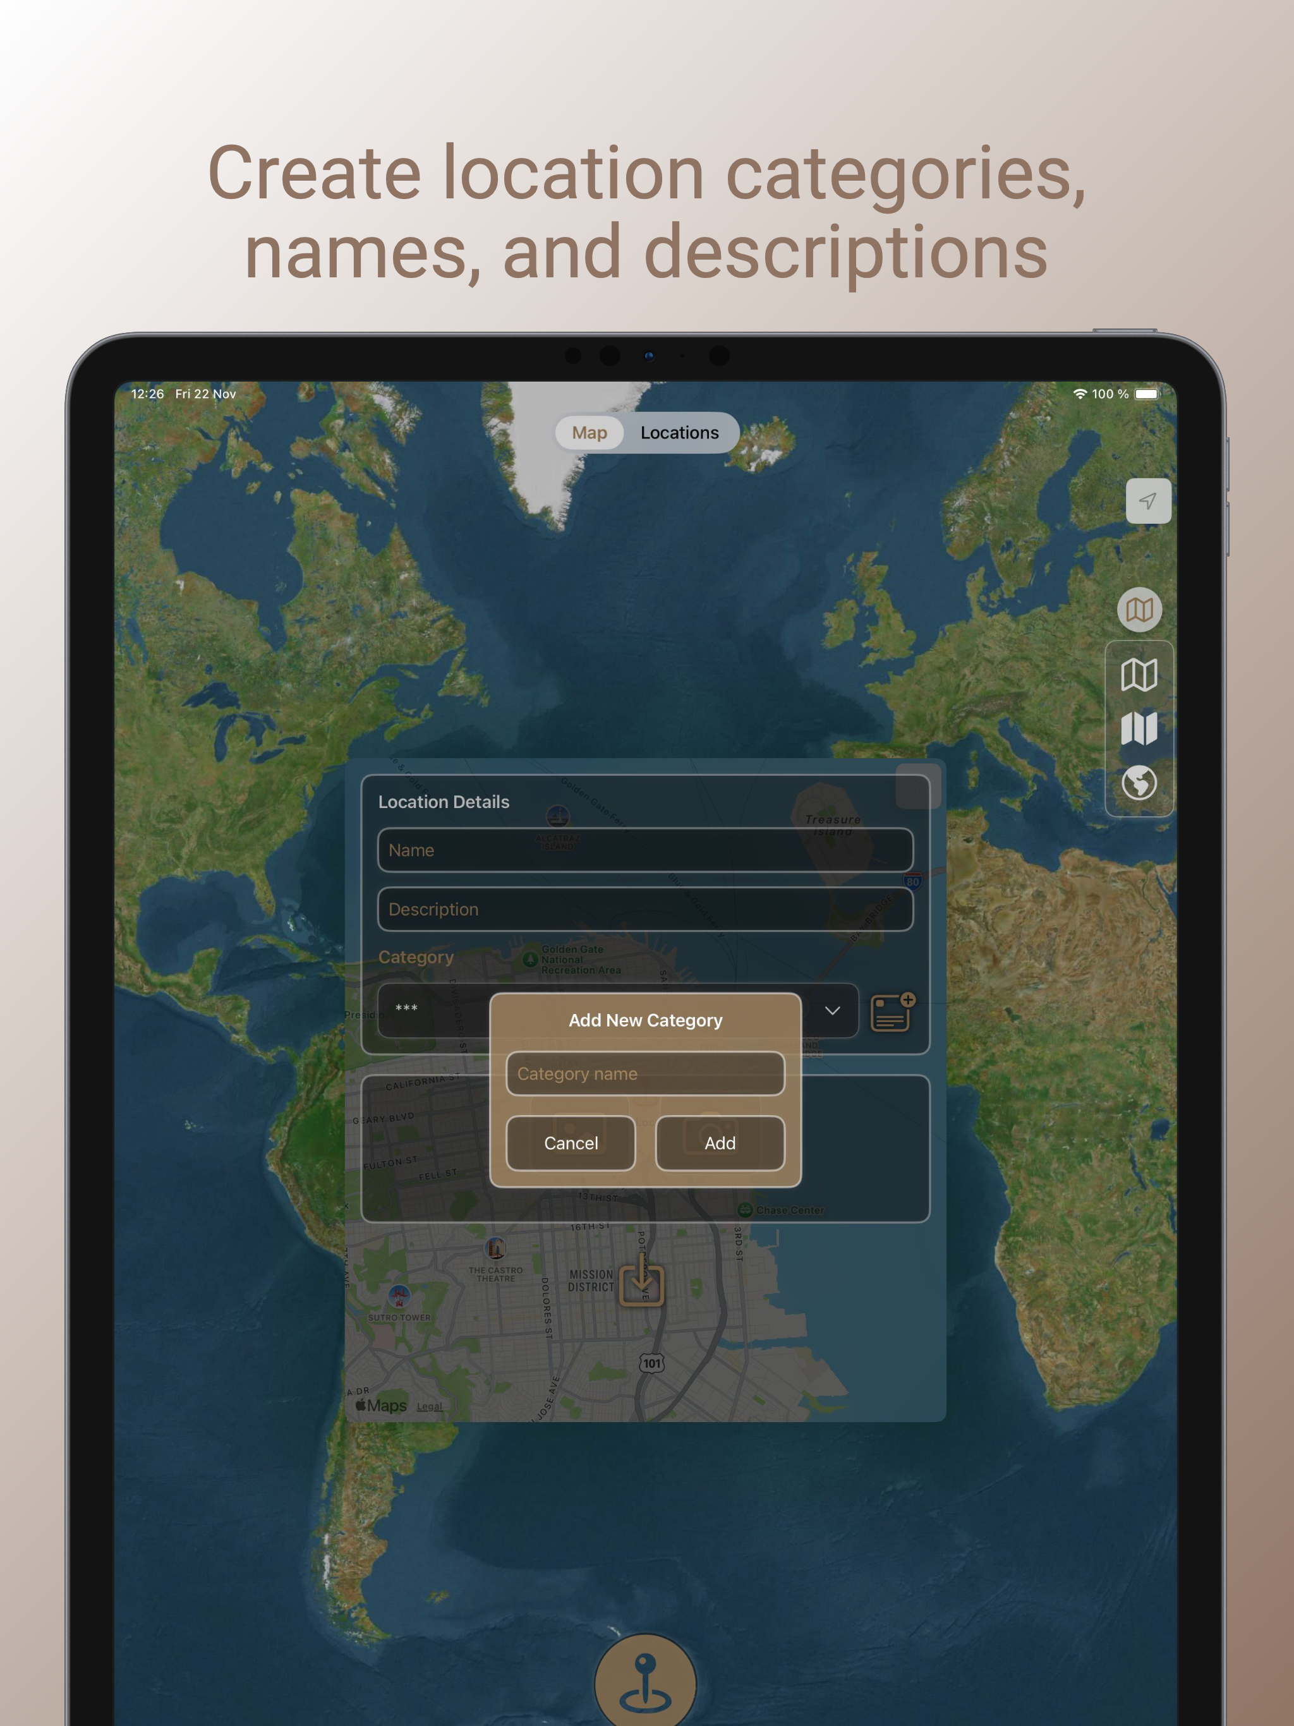
Task: Select the globe satellite map style
Action: 1139,783
